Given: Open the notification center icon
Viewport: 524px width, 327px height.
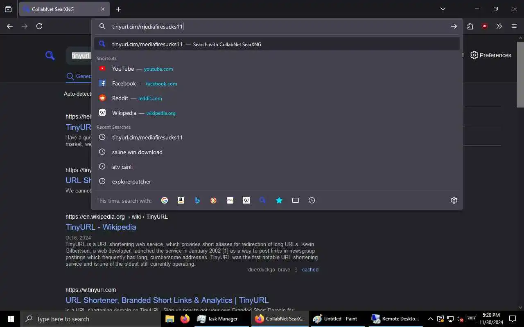Looking at the screenshot, I should (x=513, y=319).
